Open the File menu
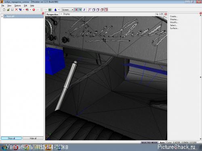The image size is (202, 151). pyautogui.click(x=3, y=6)
